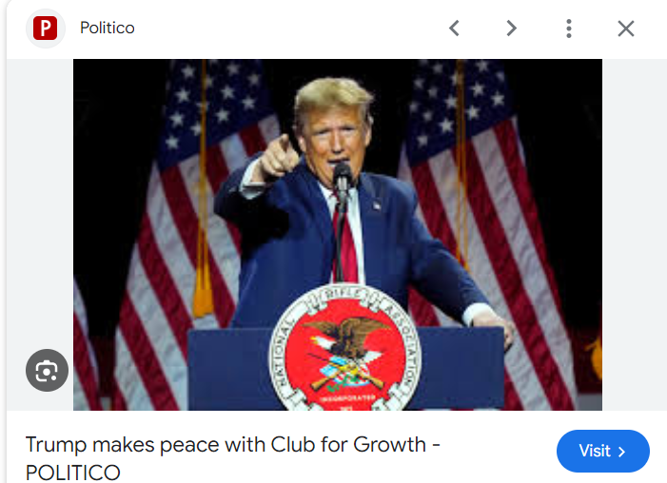Viewport: 667px width, 483px height.
Task: Click the microphone in the photo
Action: point(343,177)
